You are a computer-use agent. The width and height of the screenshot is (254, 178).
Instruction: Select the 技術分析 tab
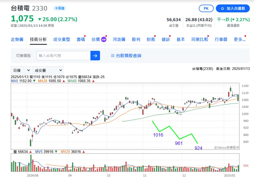[38, 39]
